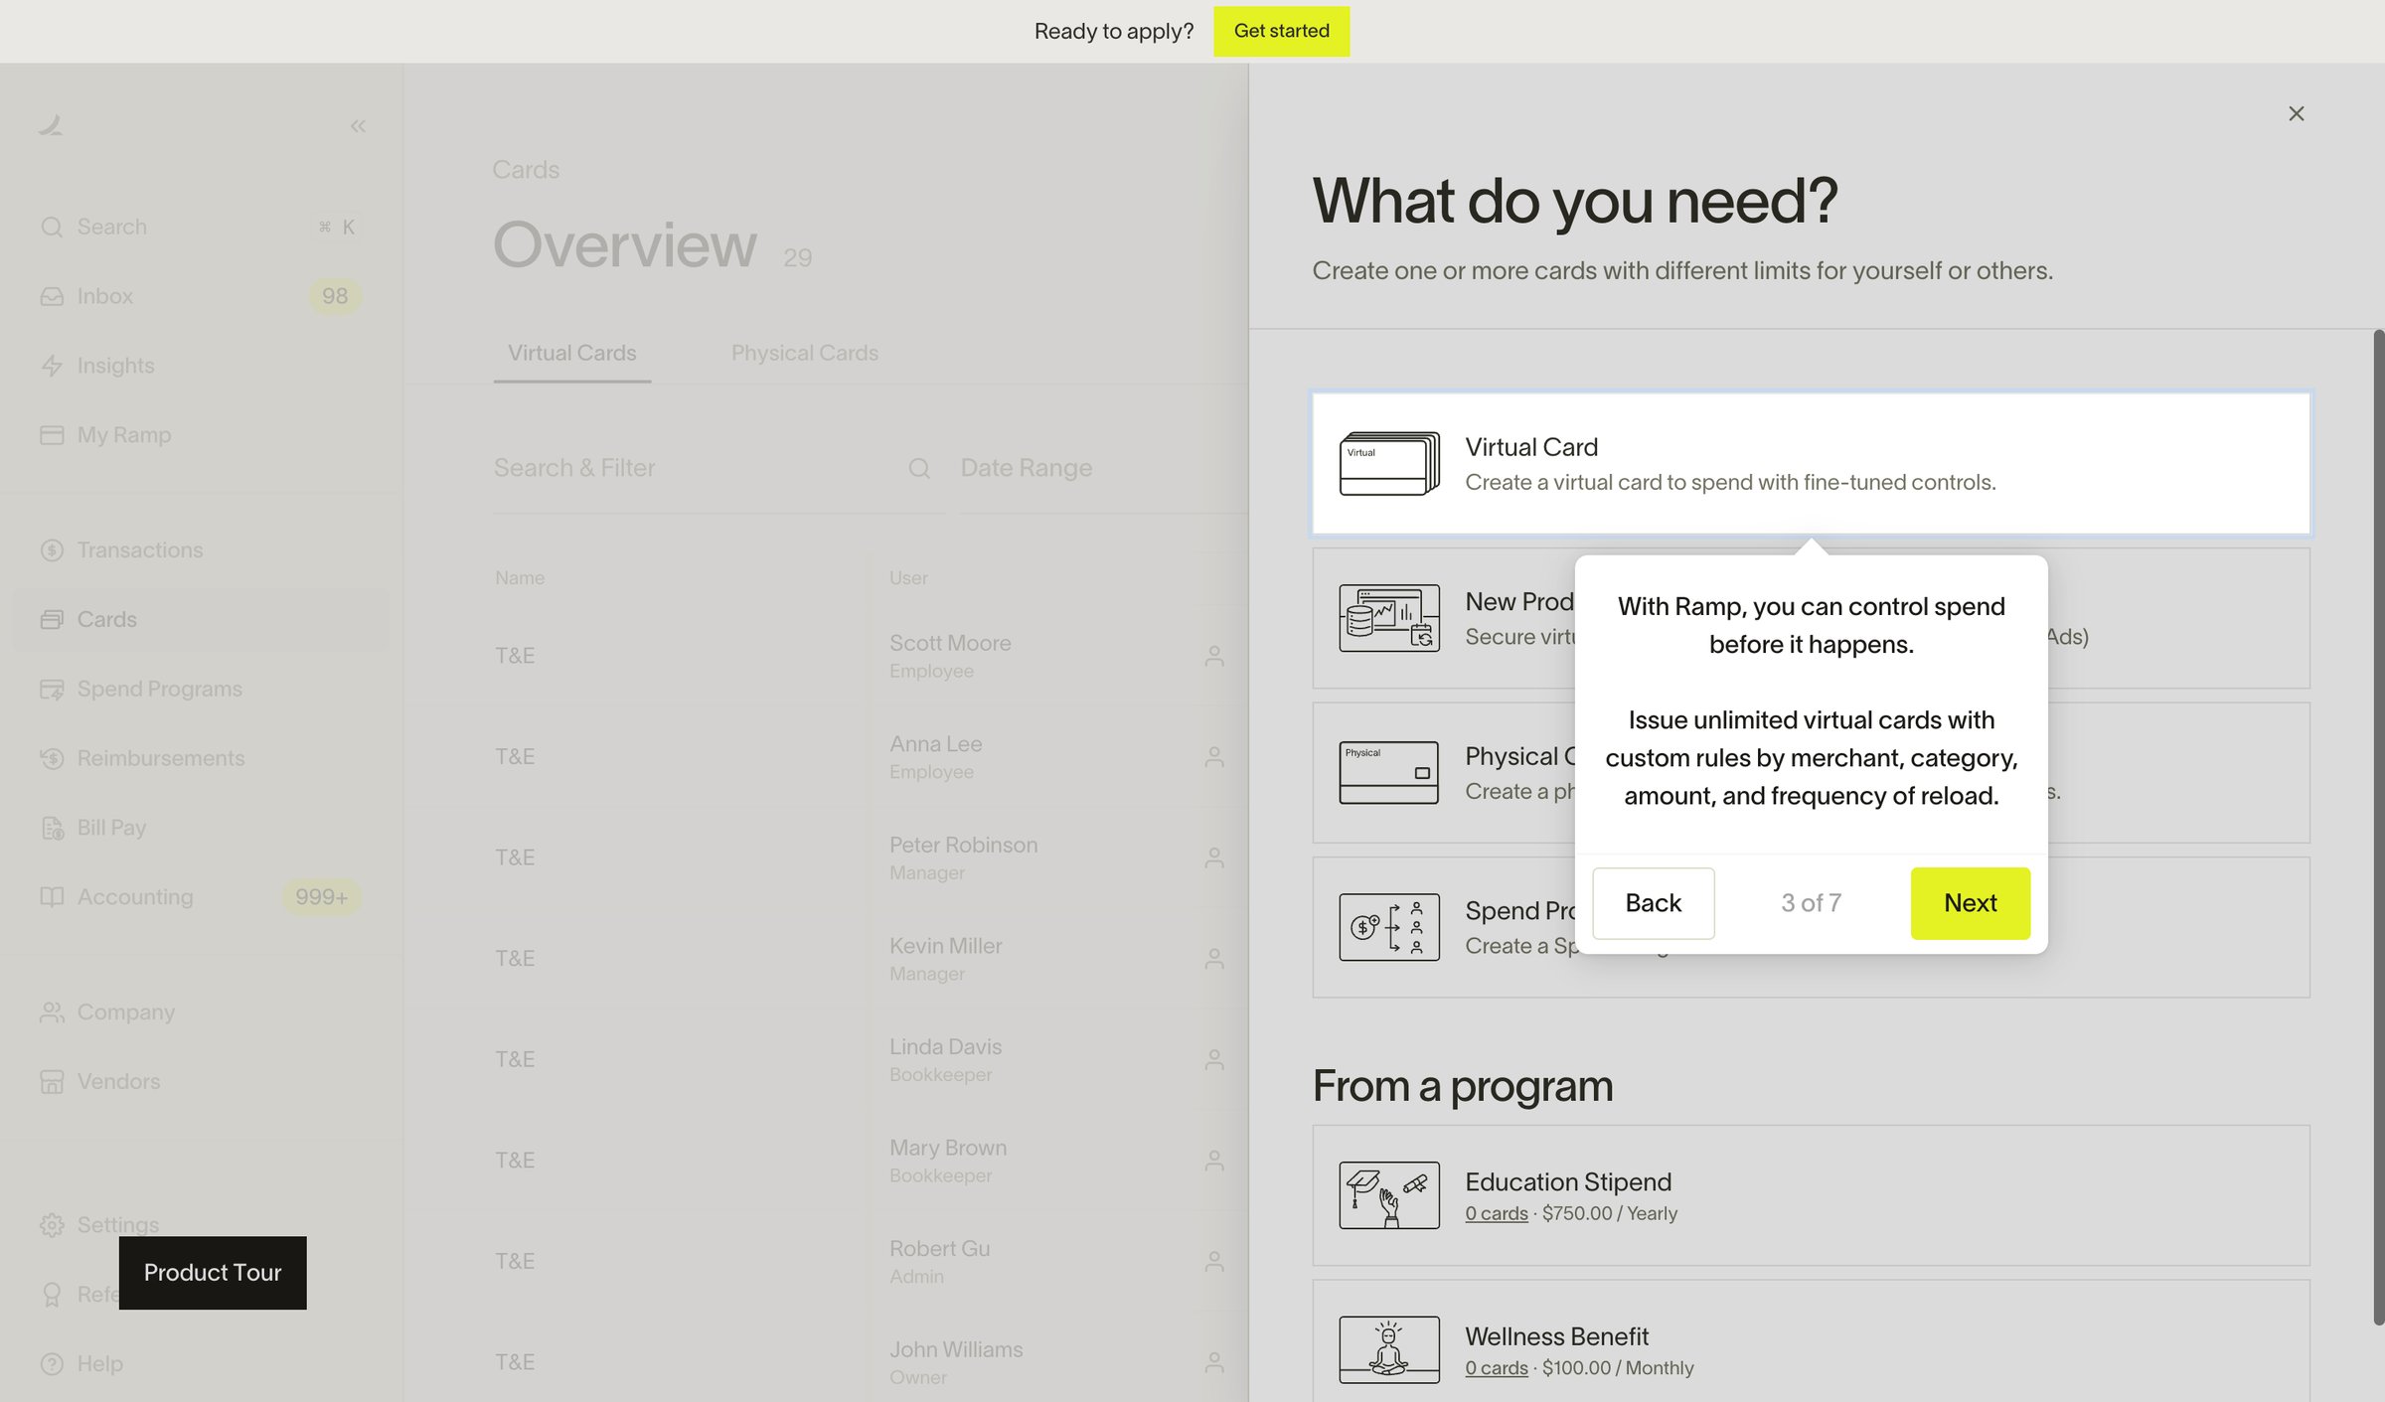Click the Referrals ribbon icon in the sidebar
Viewport: 2385px width, 1402px height.
tap(52, 1295)
